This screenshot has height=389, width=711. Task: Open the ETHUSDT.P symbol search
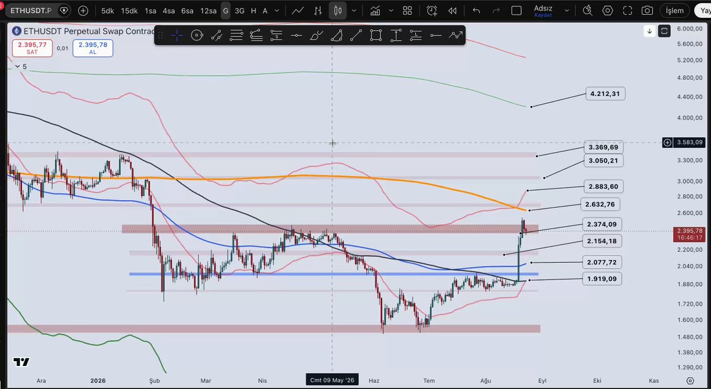tap(31, 11)
